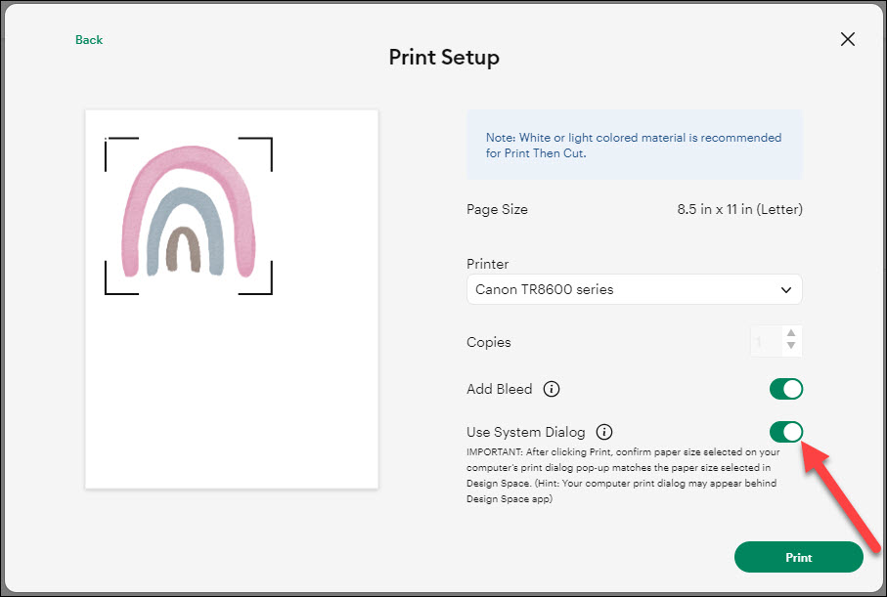887x597 pixels.
Task: Click the Print Then Cut note banner
Action: (x=634, y=145)
